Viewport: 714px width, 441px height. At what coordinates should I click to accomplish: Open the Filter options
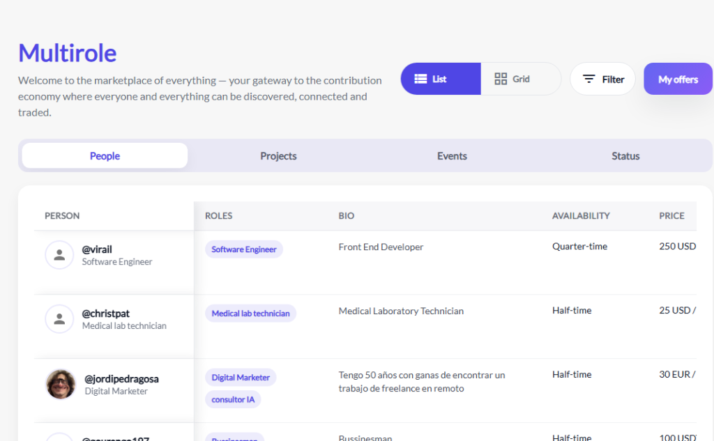602,79
